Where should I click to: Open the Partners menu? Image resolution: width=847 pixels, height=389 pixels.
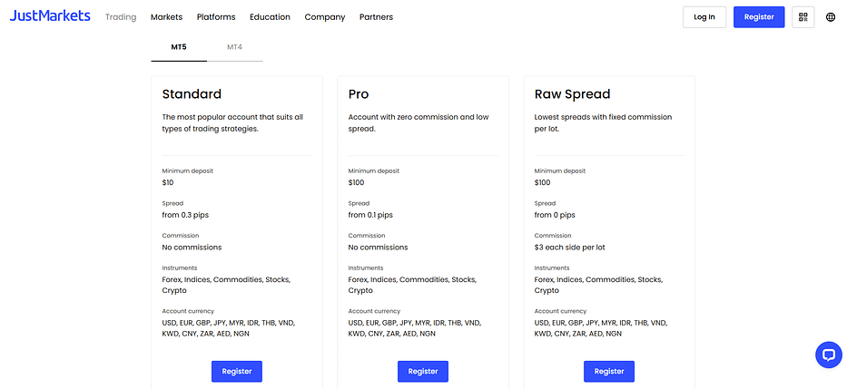tap(376, 17)
